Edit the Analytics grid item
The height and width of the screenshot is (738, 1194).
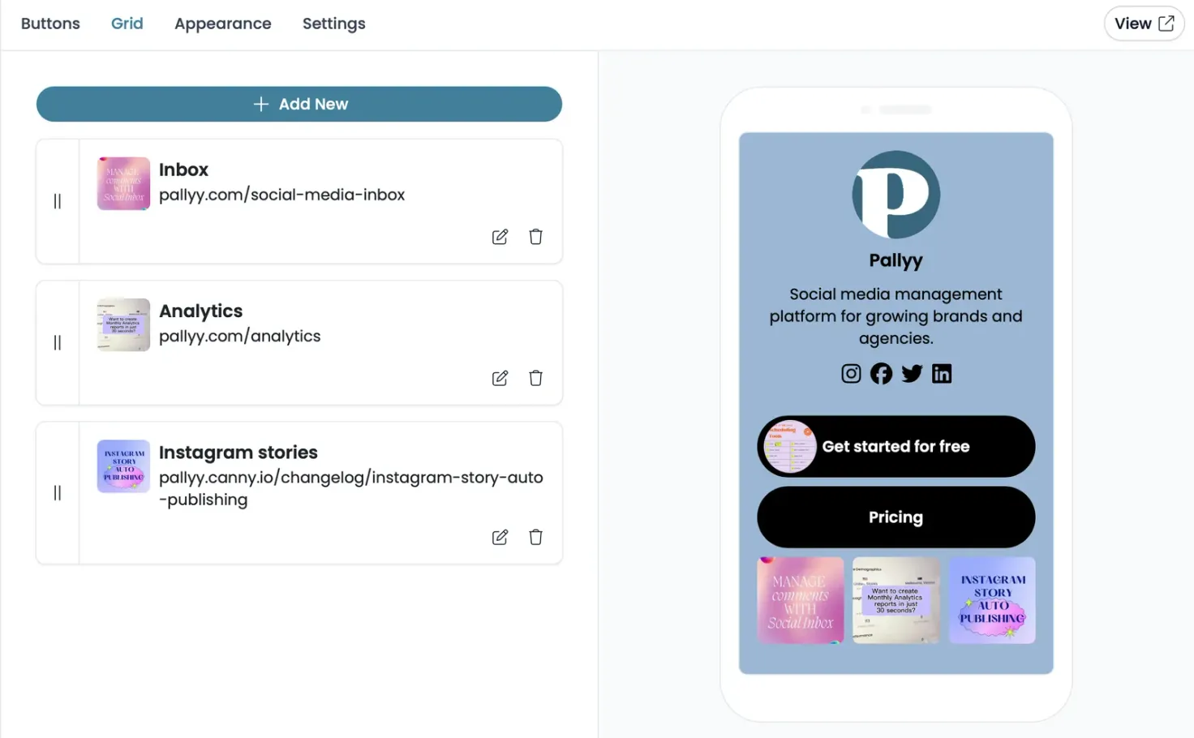coord(500,378)
